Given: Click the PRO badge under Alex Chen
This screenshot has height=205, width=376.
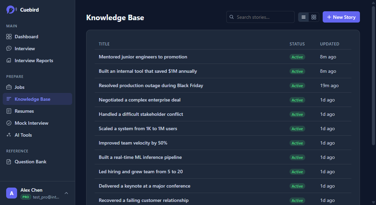Looking at the screenshot, I should 26,197.
